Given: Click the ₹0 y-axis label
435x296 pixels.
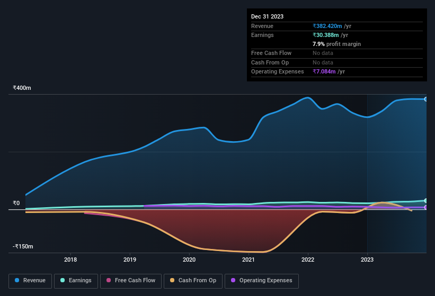Looking at the screenshot, I should (16, 203).
